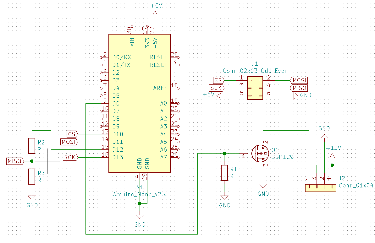The width and height of the screenshot is (375, 243).
Task: Select the CS label on J1 pin 1
Action: (x=218, y=80)
